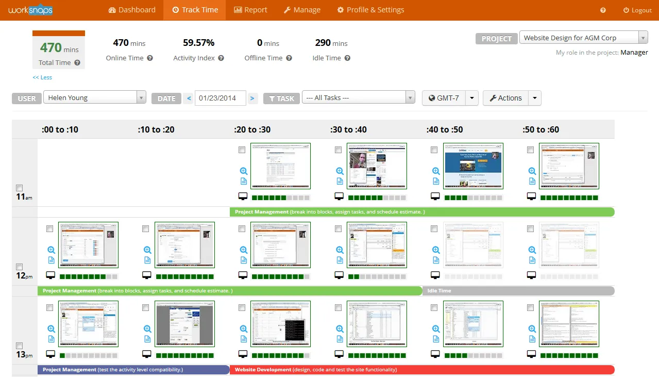Zoom the 12pm :00 to :10 screenshot
659x377 pixels.
click(51, 250)
